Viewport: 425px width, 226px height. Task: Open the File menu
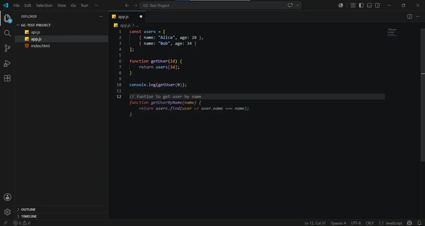16,5
